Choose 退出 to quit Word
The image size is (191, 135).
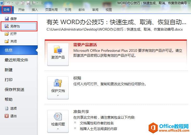(x=14, y=116)
